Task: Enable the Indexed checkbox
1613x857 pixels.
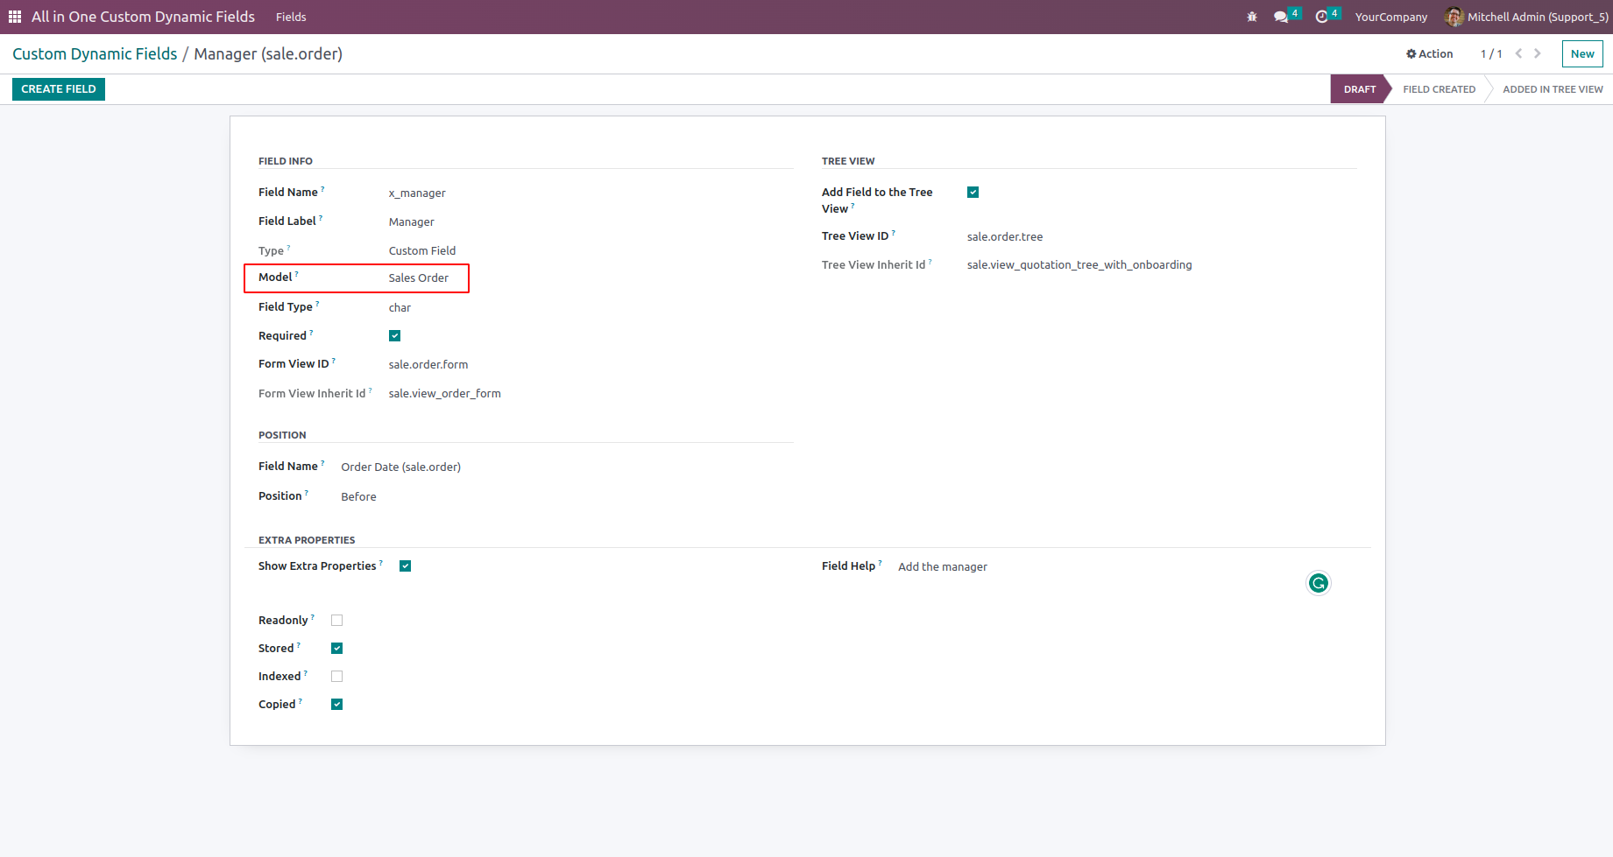Action: tap(336, 677)
